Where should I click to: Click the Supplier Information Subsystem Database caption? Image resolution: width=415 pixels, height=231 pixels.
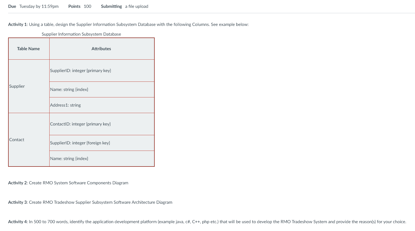[x=81, y=34]
